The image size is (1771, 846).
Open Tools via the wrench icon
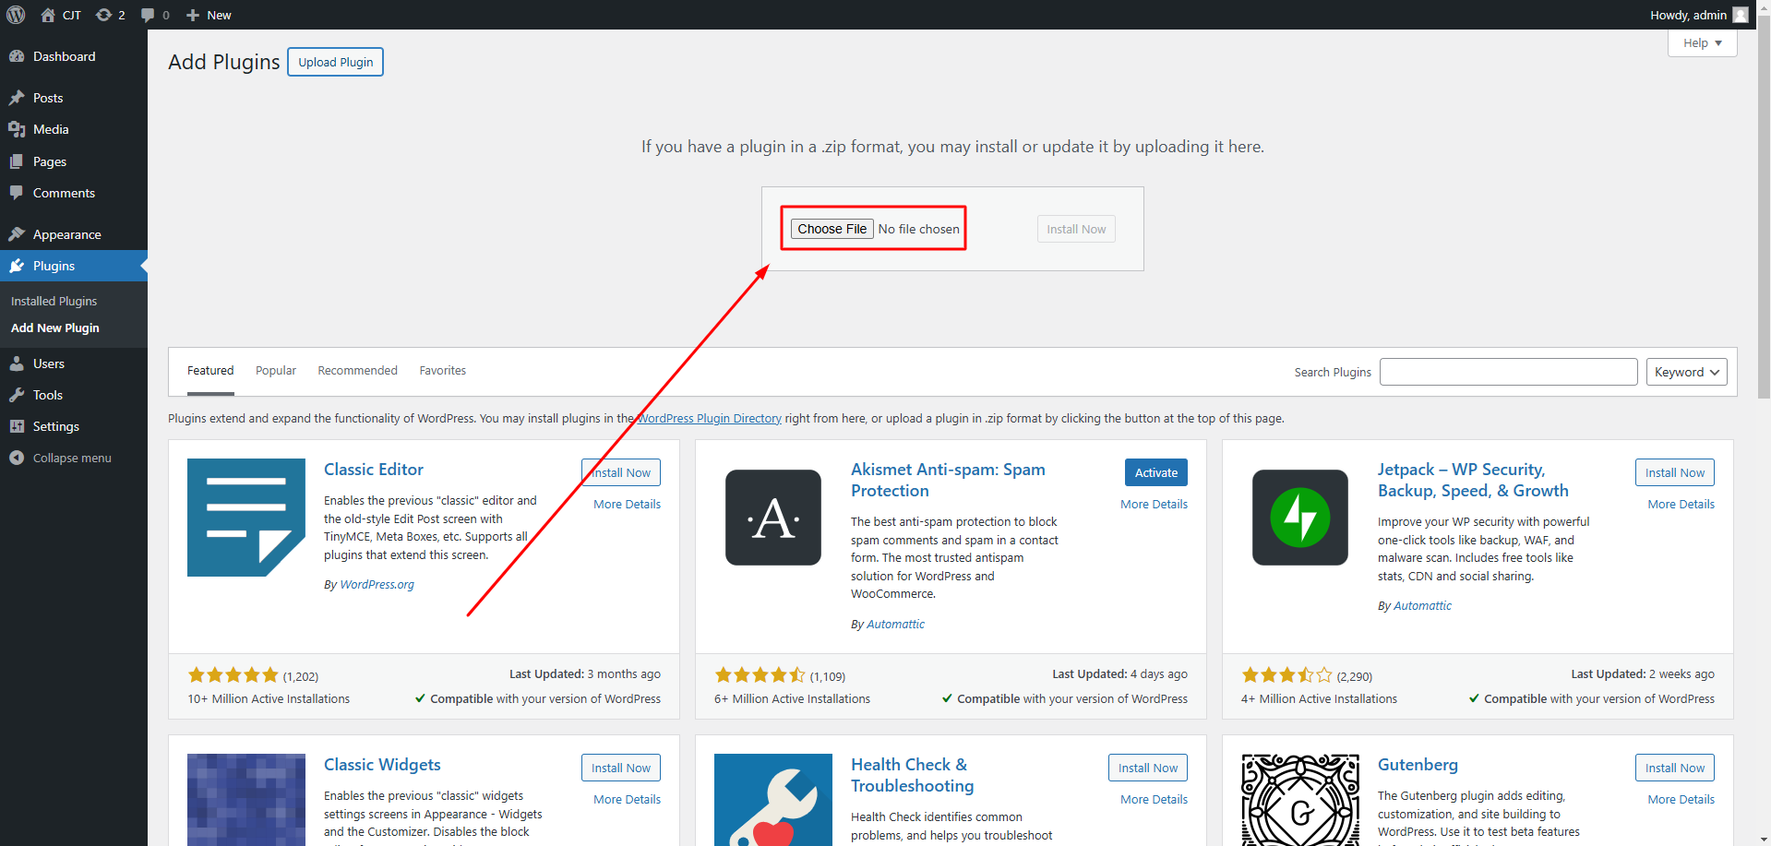[x=17, y=395]
